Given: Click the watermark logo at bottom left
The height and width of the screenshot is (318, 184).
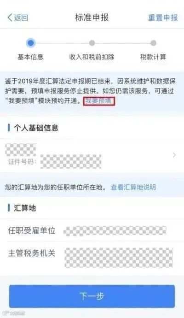Looking at the screenshot, I should pyautogui.click(x=15, y=313).
